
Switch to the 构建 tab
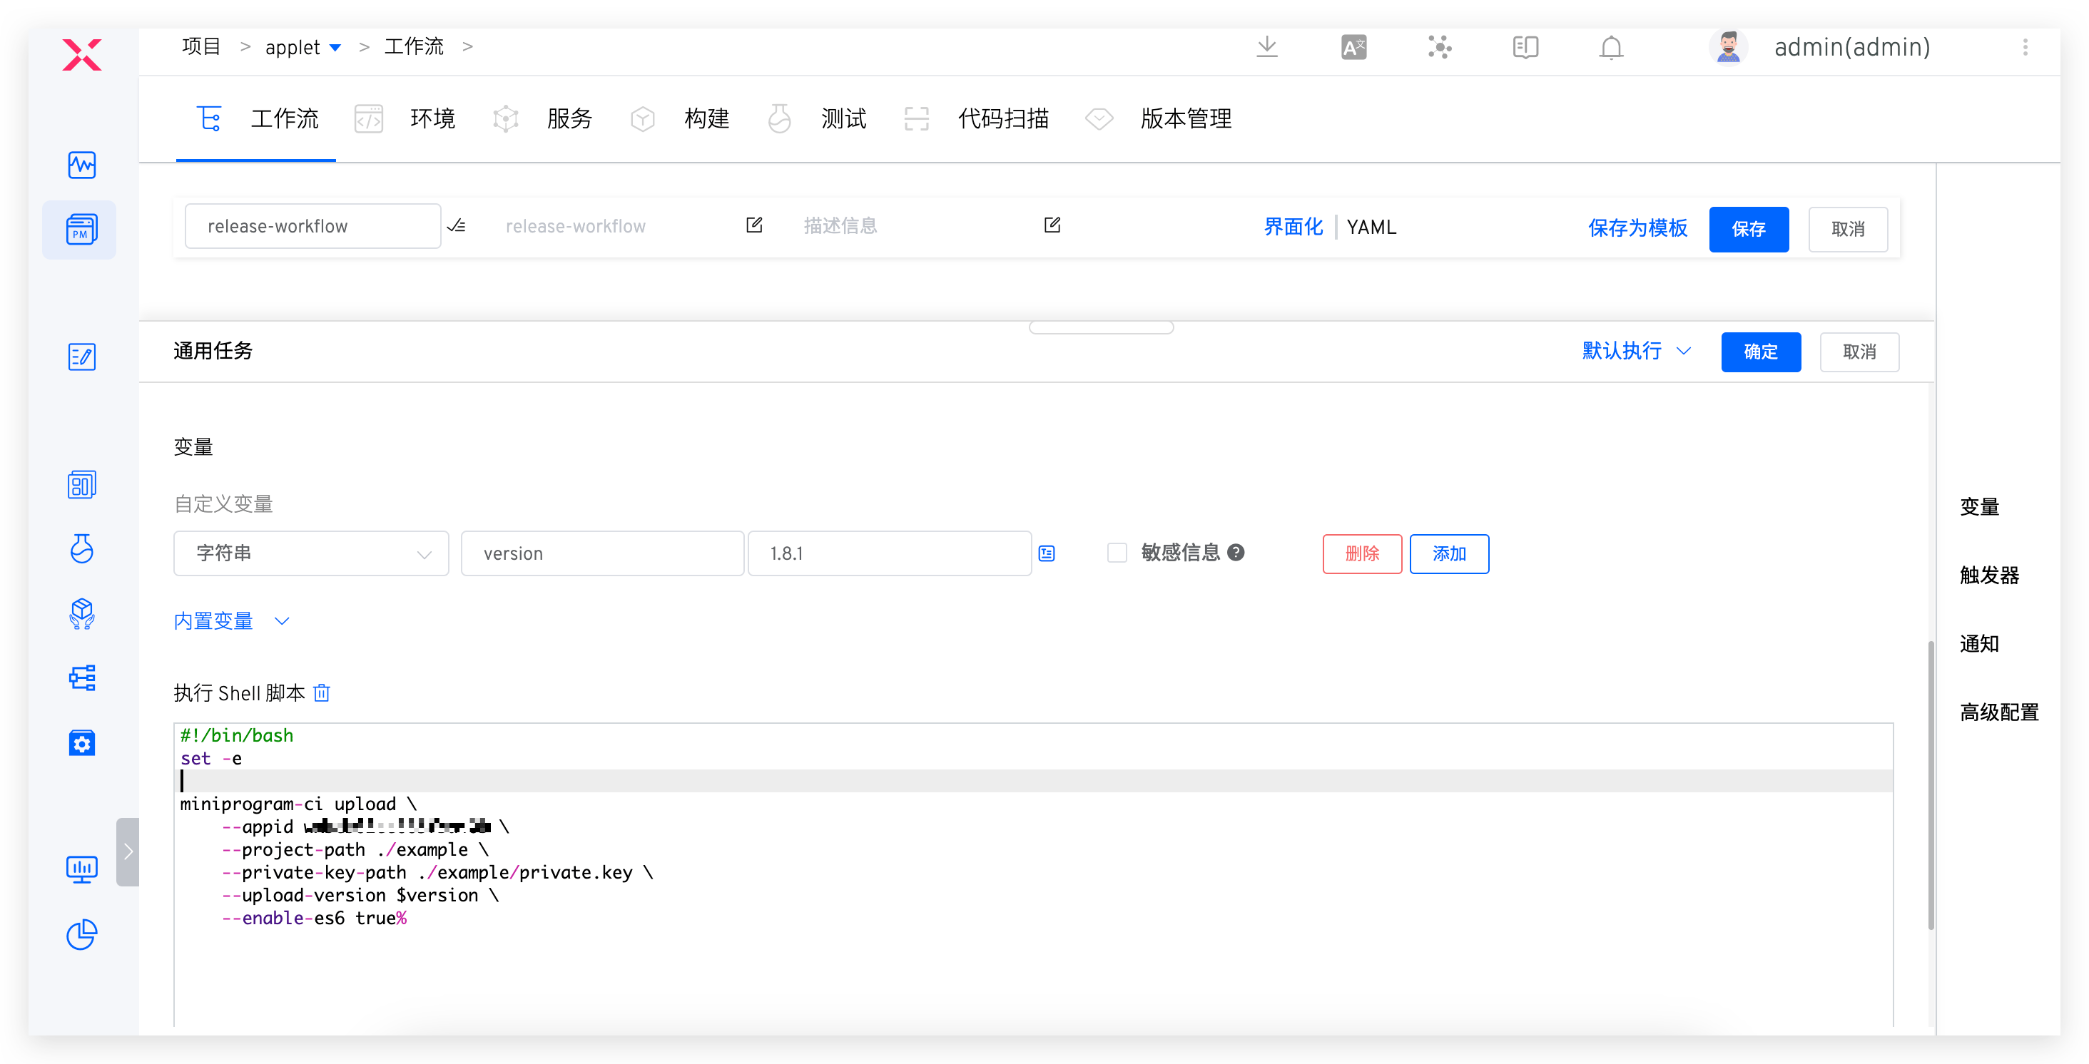click(x=680, y=119)
